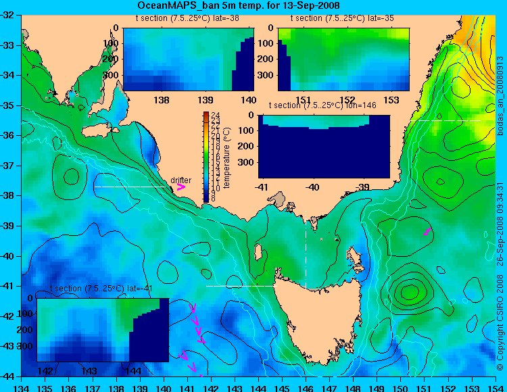Click the vertical temperature color bar
507x392 pixels.
coord(206,157)
